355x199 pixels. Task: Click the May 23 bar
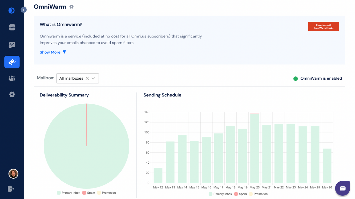[x=291, y=153]
